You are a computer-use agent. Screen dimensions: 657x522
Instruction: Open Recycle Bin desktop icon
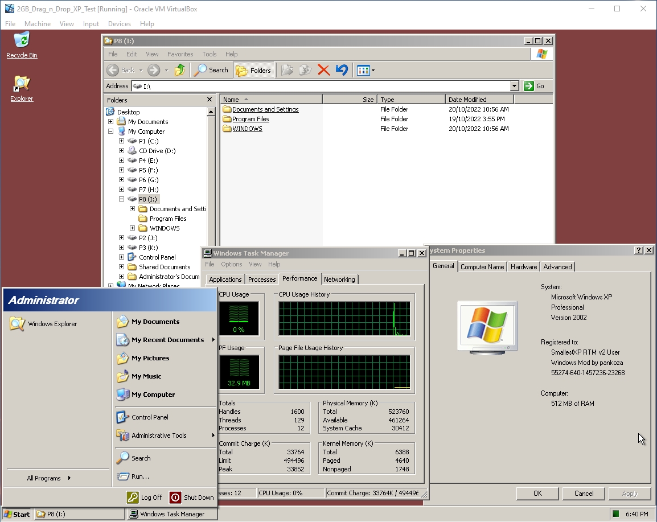pos(22,45)
